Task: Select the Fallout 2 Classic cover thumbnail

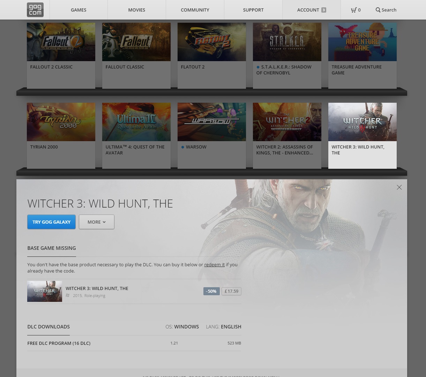Action: coord(61,42)
